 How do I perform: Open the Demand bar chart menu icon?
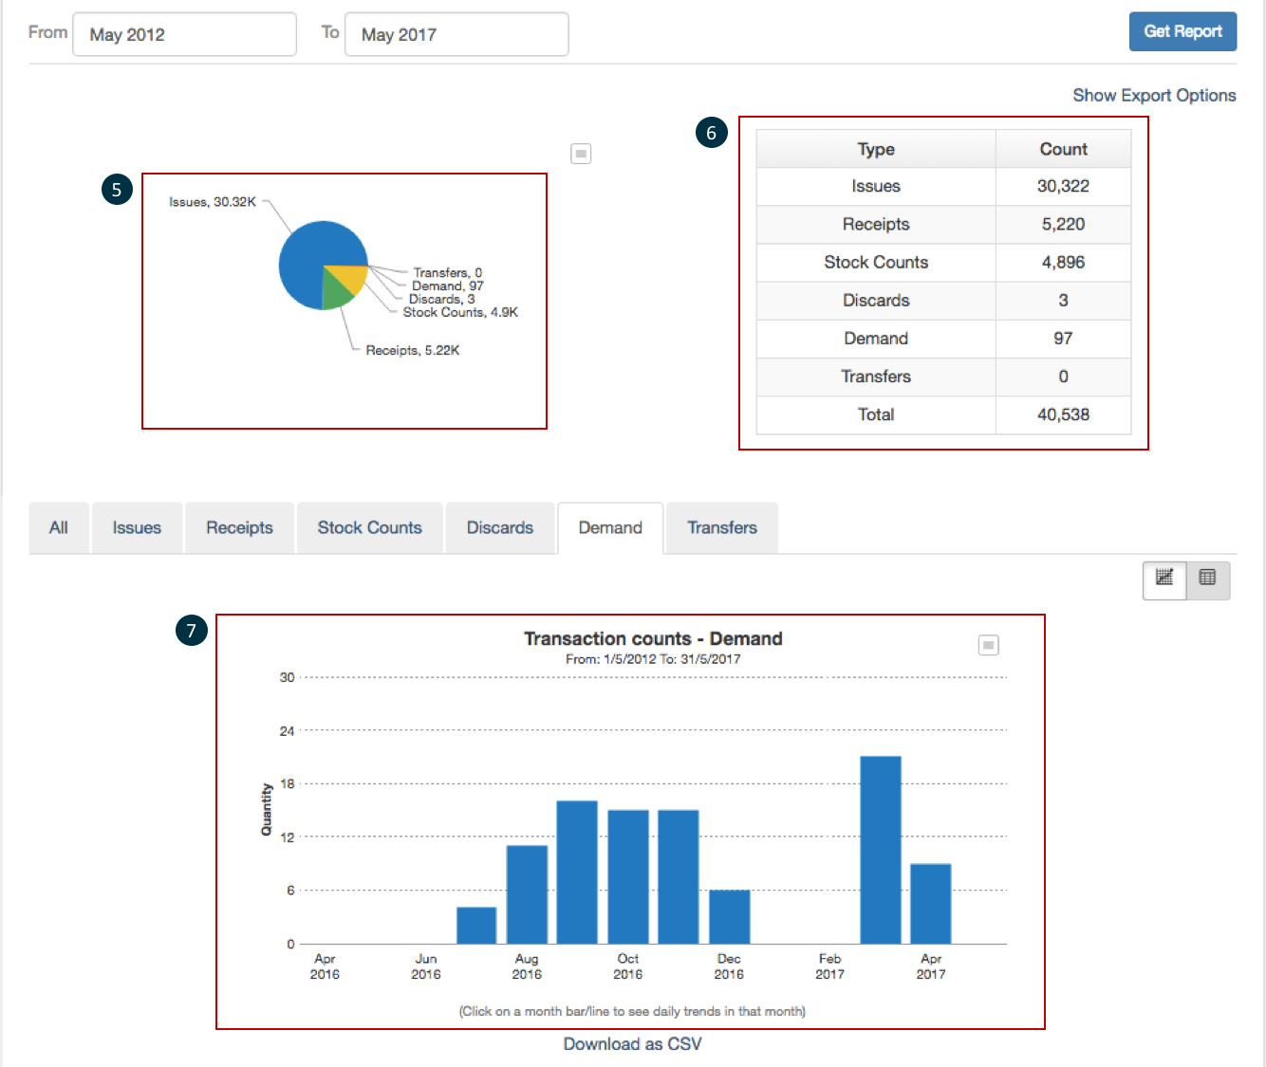(x=988, y=645)
